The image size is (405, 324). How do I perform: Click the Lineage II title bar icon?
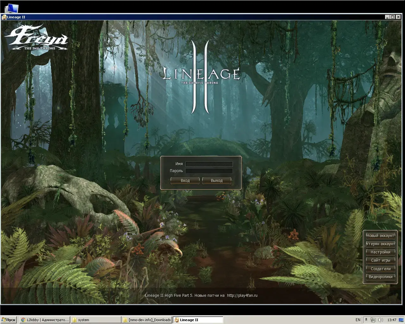4,17
